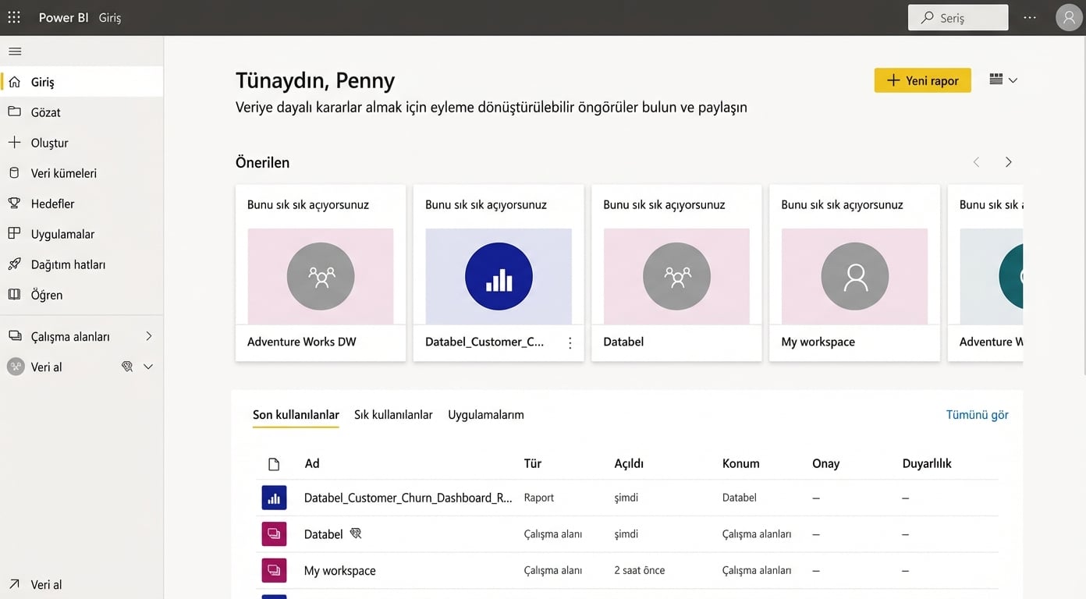This screenshot has height=599, width=1086.
Task: Click the user profile avatar
Action: coord(1068,17)
